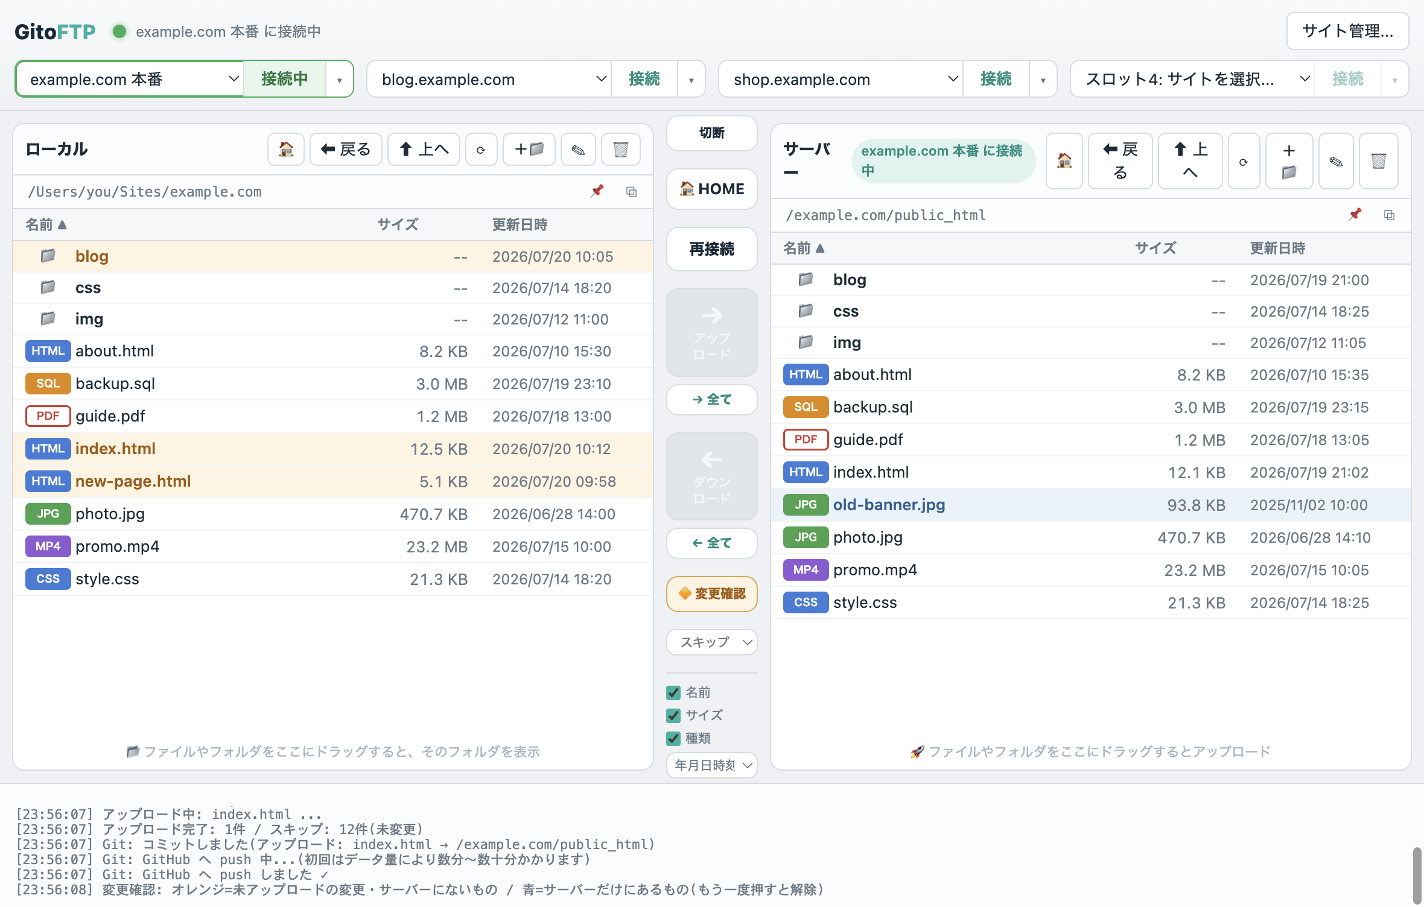Expand arrow beside blog.example.com 接続 button
1424x907 pixels.
691,80
